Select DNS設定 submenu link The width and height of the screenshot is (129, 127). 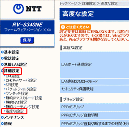pyautogui.click(x=13, y=76)
